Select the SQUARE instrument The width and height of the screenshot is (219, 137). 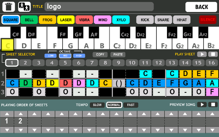coord(11,20)
